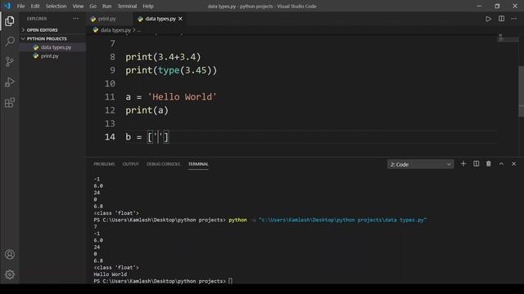Kill terminal with trash icon
Image resolution: width=524 pixels, height=294 pixels.
point(489,164)
